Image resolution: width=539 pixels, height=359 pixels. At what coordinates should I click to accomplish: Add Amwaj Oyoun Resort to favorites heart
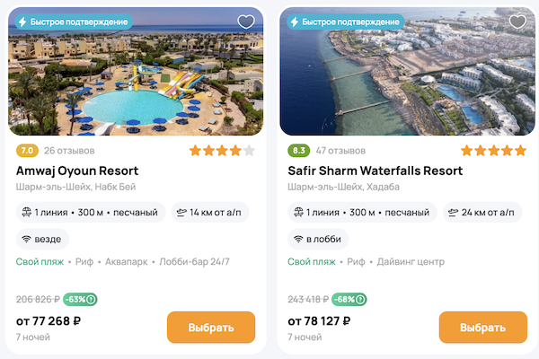[245, 22]
